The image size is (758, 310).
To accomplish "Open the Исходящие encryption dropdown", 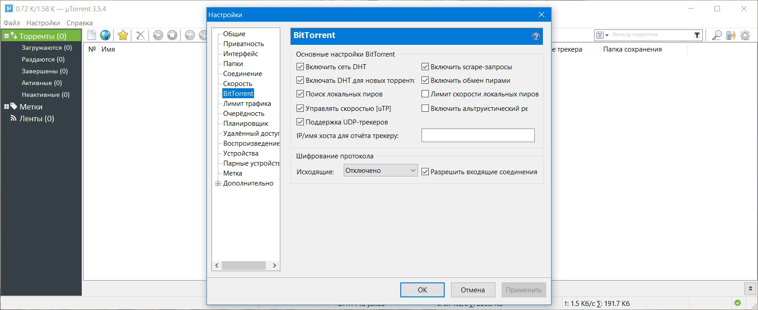I will [x=380, y=170].
